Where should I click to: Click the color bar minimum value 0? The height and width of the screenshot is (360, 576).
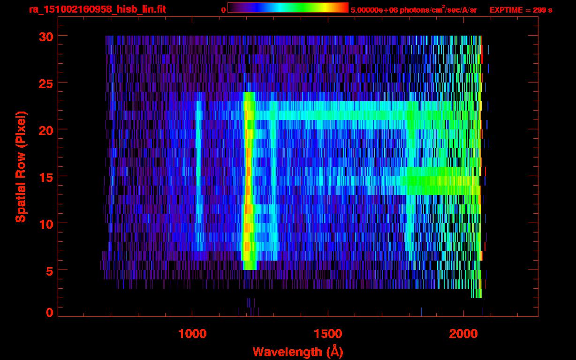click(224, 10)
